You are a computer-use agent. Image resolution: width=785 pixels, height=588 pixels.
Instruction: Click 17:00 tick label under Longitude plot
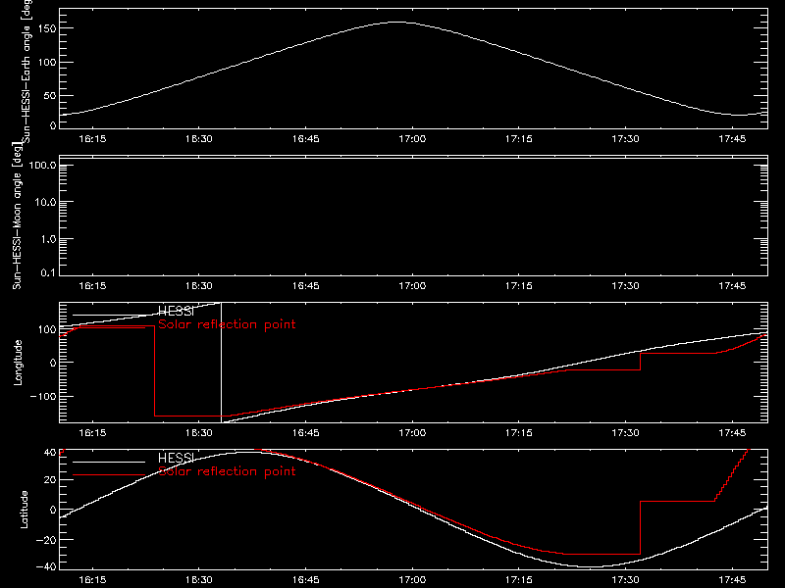(412, 432)
